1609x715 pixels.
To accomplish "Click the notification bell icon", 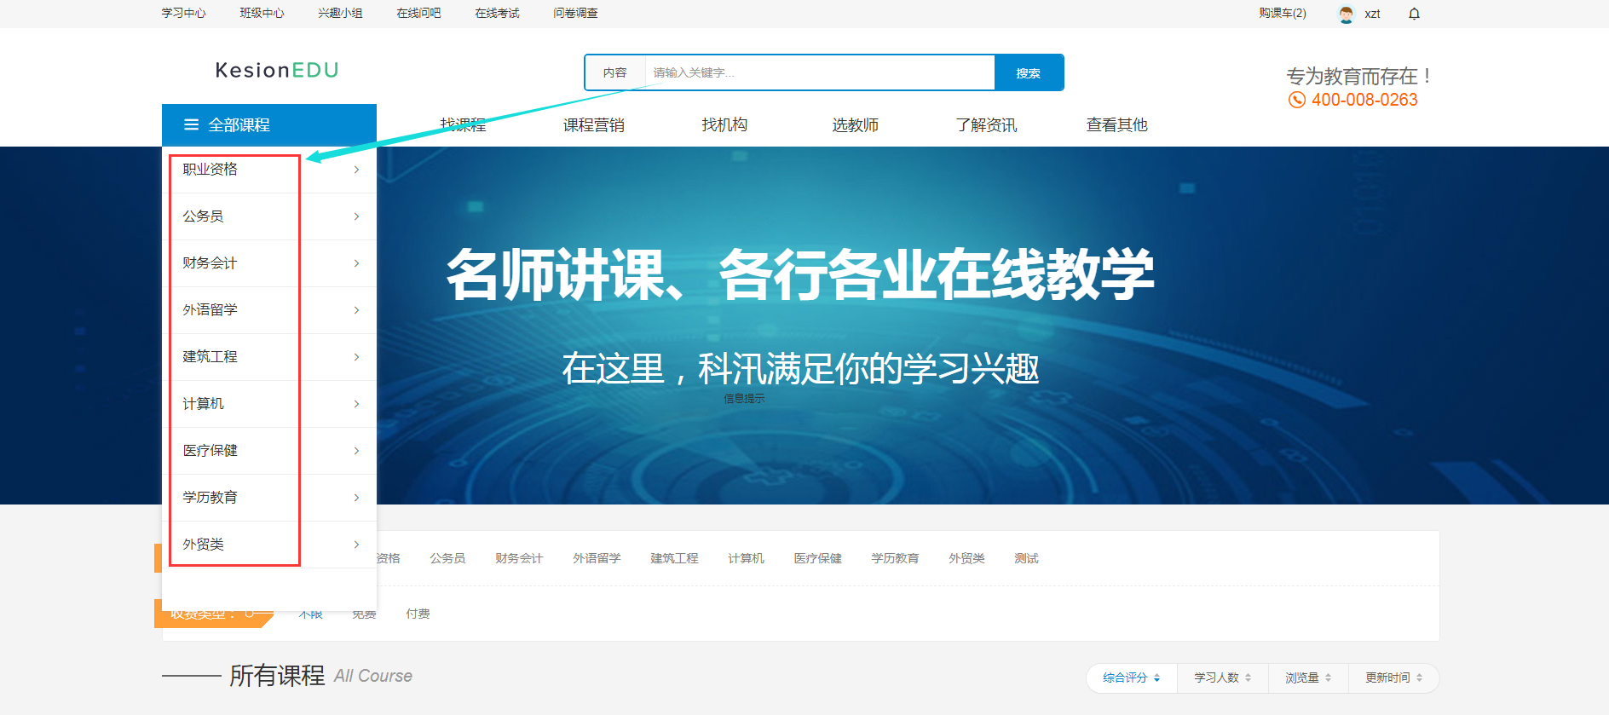I will (1414, 14).
